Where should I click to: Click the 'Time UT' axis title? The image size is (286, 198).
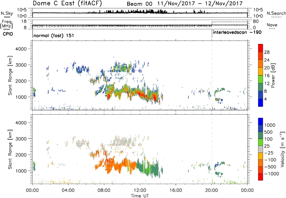coord(140,196)
